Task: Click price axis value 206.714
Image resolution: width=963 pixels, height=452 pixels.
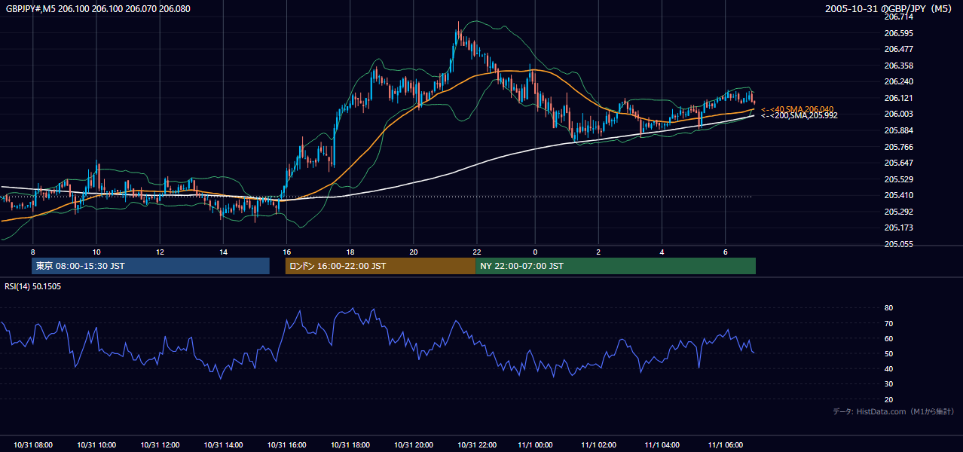Action: [x=899, y=17]
